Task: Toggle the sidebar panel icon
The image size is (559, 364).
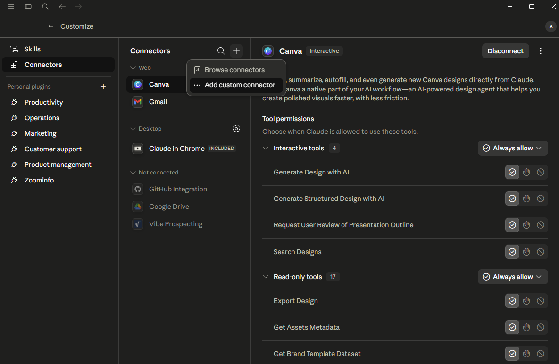Action: [x=28, y=7]
